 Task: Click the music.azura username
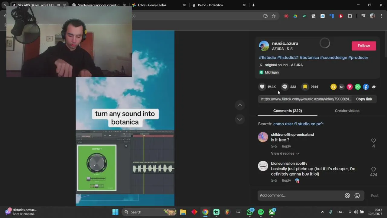point(285,44)
